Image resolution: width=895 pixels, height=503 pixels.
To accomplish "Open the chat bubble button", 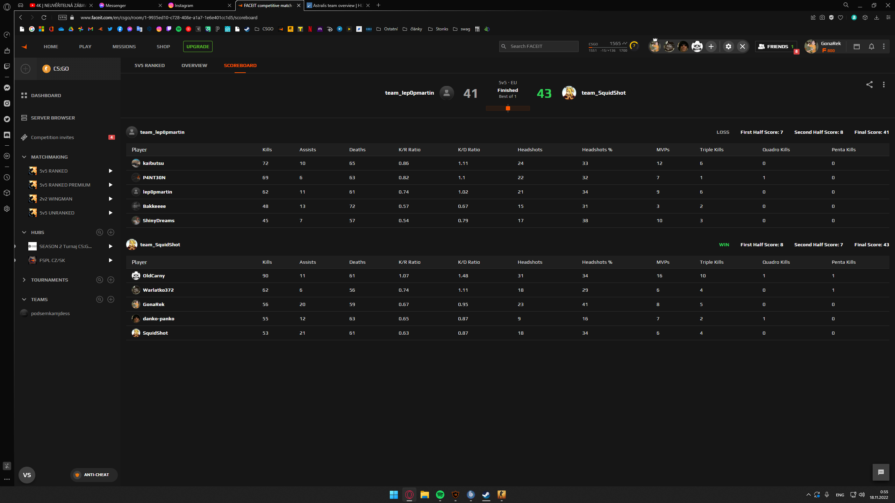I will (881, 472).
